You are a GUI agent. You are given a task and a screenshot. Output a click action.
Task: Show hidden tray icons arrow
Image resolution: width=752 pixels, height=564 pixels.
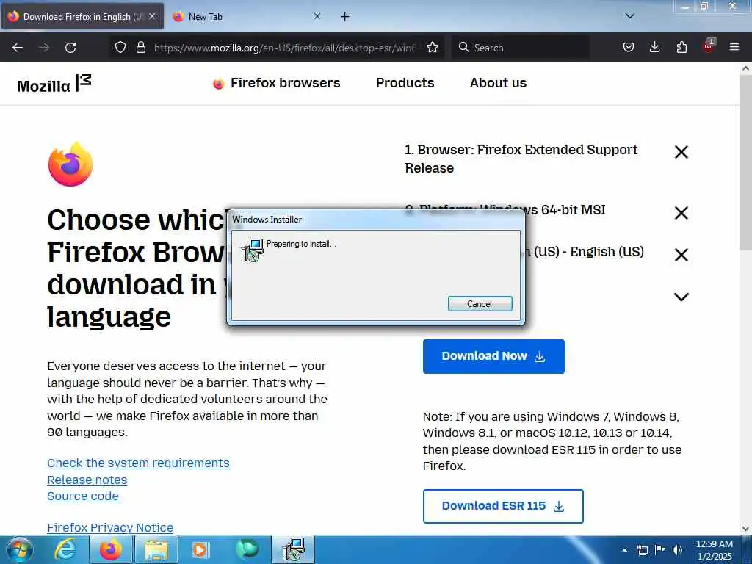click(x=624, y=549)
